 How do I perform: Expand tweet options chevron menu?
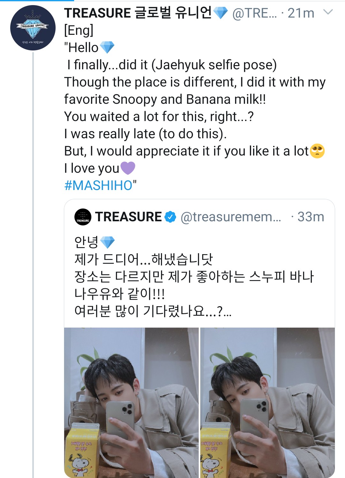328,12
